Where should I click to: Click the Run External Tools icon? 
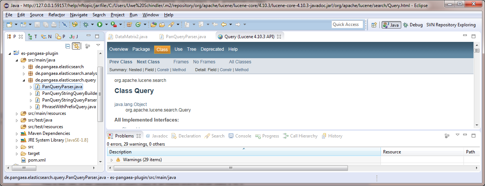coord(114,24)
